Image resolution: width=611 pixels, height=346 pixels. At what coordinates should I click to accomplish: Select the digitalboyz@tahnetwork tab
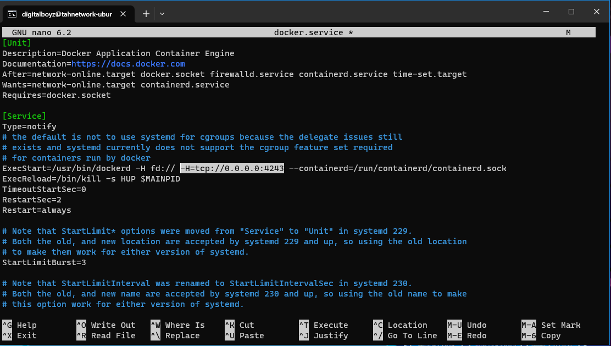pyautogui.click(x=67, y=14)
